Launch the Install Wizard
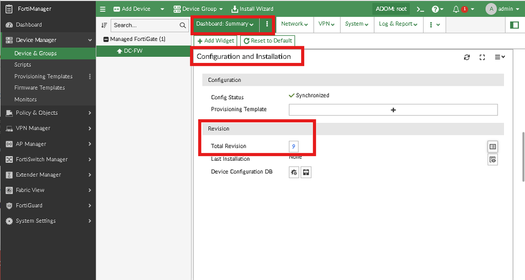The height and width of the screenshot is (280, 525). click(x=252, y=9)
